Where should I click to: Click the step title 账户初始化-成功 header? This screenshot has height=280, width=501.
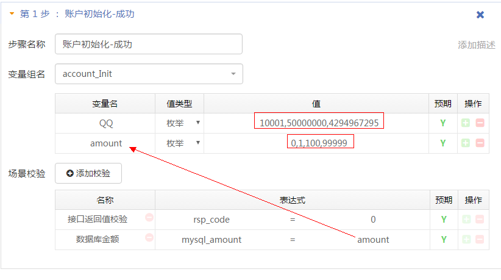pos(99,14)
